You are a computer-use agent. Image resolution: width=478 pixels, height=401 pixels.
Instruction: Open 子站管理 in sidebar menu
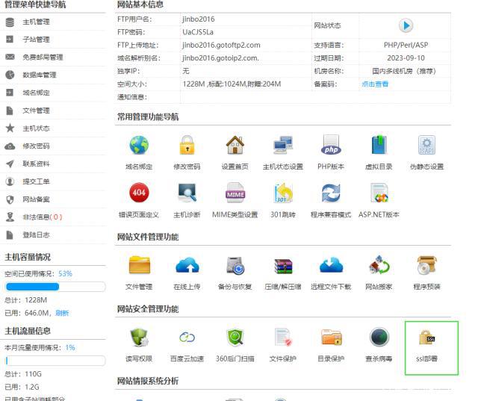[36, 40]
